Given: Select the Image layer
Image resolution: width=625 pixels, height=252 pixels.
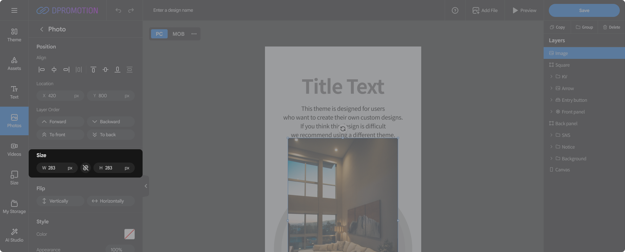Looking at the screenshot, I should click(x=584, y=53).
